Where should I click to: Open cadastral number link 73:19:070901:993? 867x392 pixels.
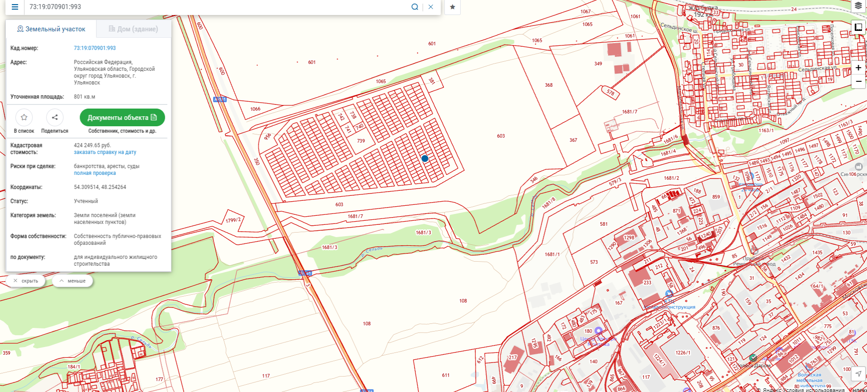point(95,48)
